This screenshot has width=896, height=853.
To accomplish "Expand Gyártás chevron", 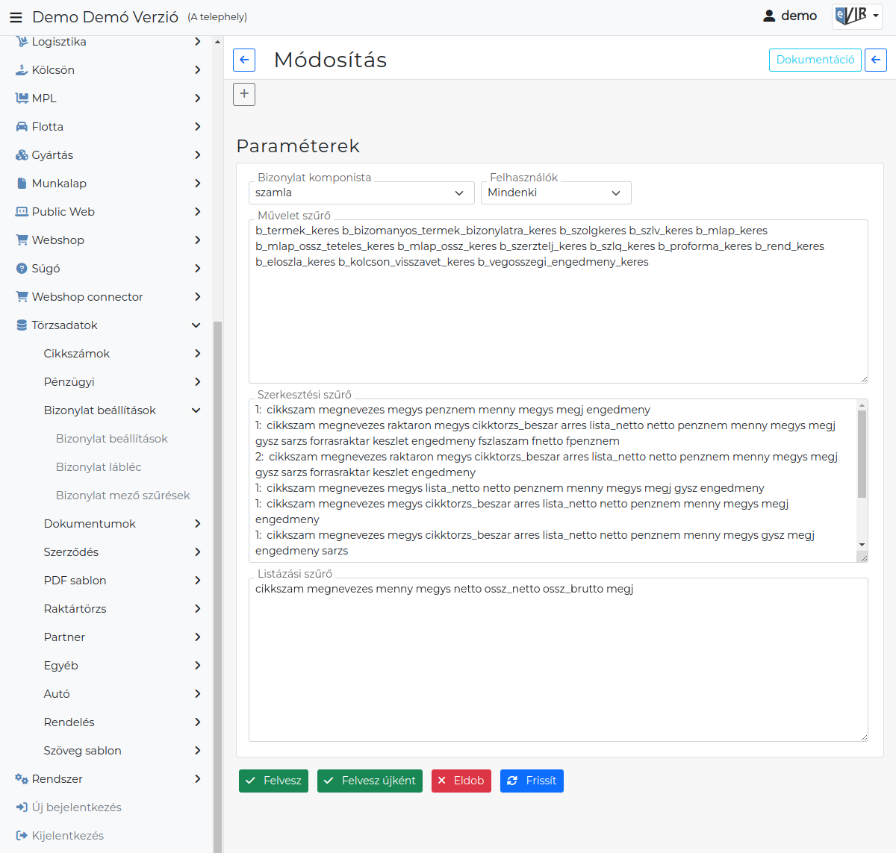I will (197, 155).
